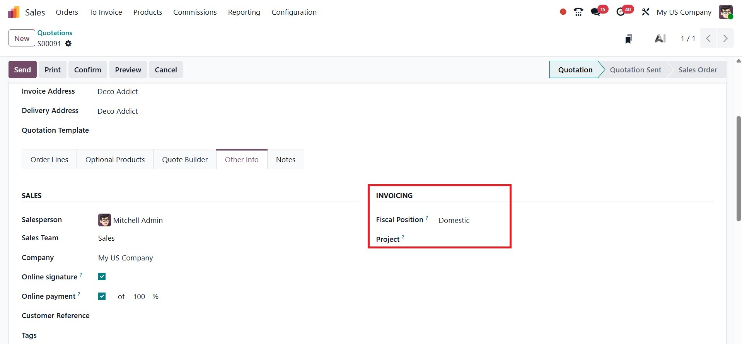
Task: Open the chat messages icon
Action: 595,12
